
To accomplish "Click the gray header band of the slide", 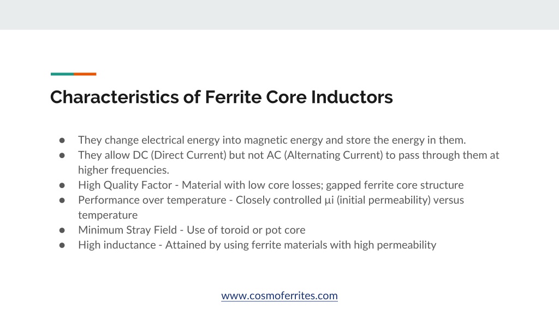I will click(x=279, y=15).
